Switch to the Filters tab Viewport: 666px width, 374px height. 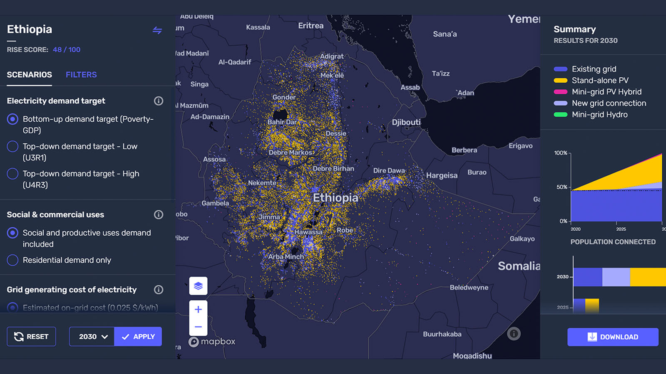[81, 75]
